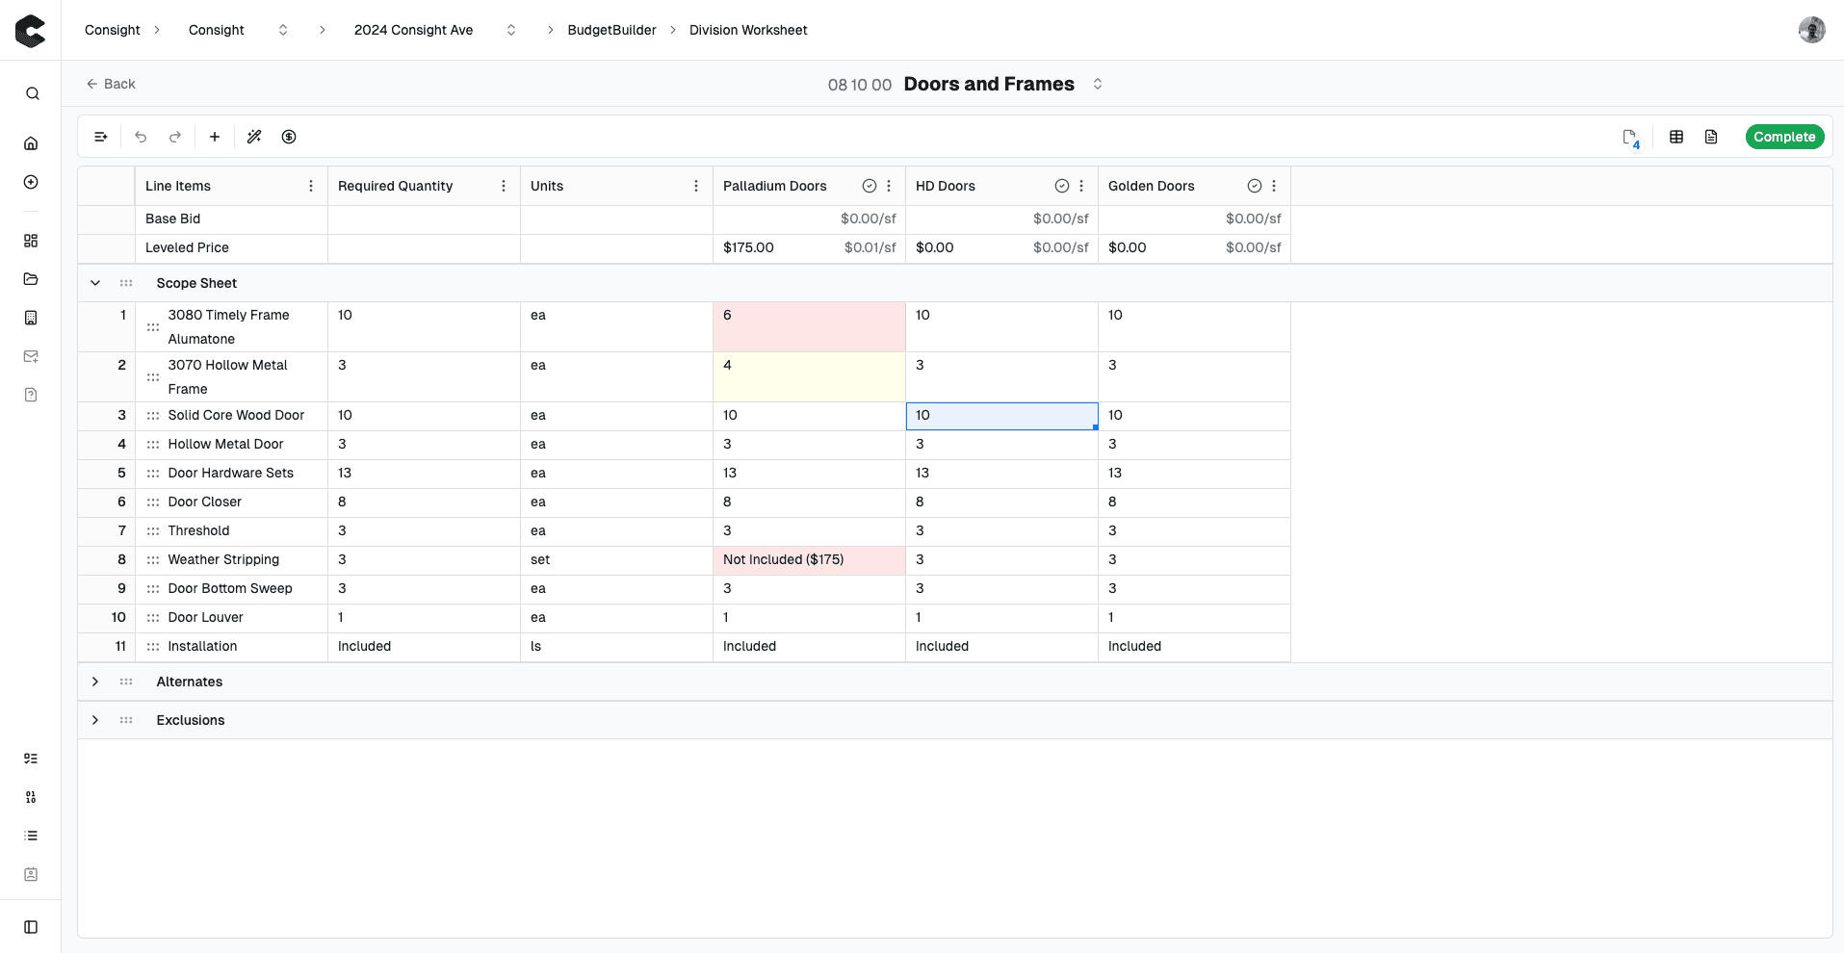This screenshot has width=1844, height=953.
Task: Open the Required Quantity column menu
Action: (504, 186)
